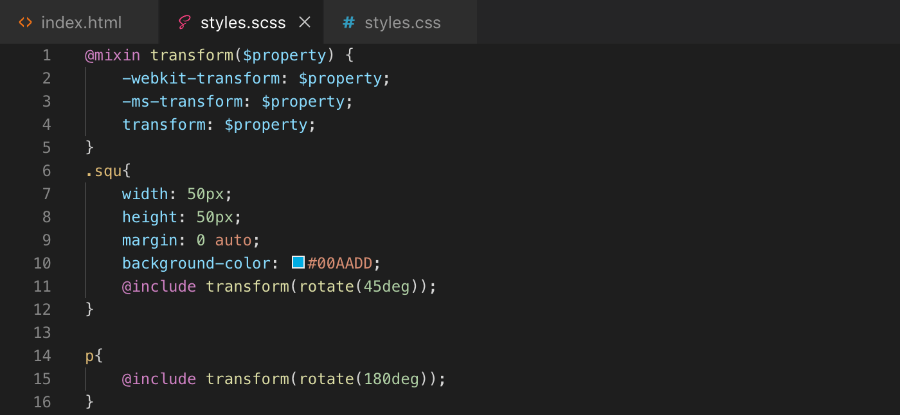Collapse the @mixin transform block
The height and width of the screenshot is (415, 900).
pos(71,55)
